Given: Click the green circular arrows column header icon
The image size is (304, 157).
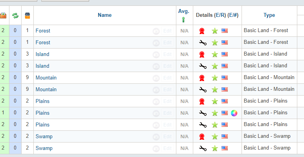Looking at the screenshot, I should pos(15,16).
